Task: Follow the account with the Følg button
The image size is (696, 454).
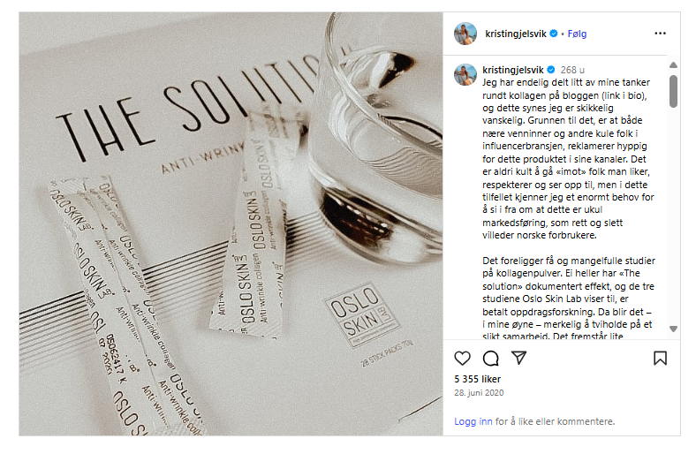Action: coord(578,34)
